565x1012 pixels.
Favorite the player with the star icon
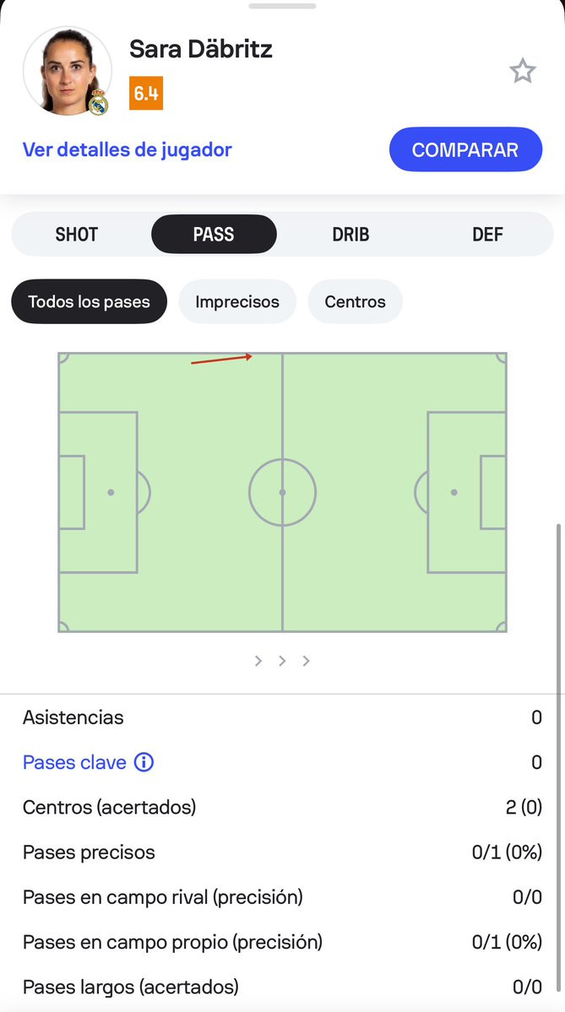[523, 72]
